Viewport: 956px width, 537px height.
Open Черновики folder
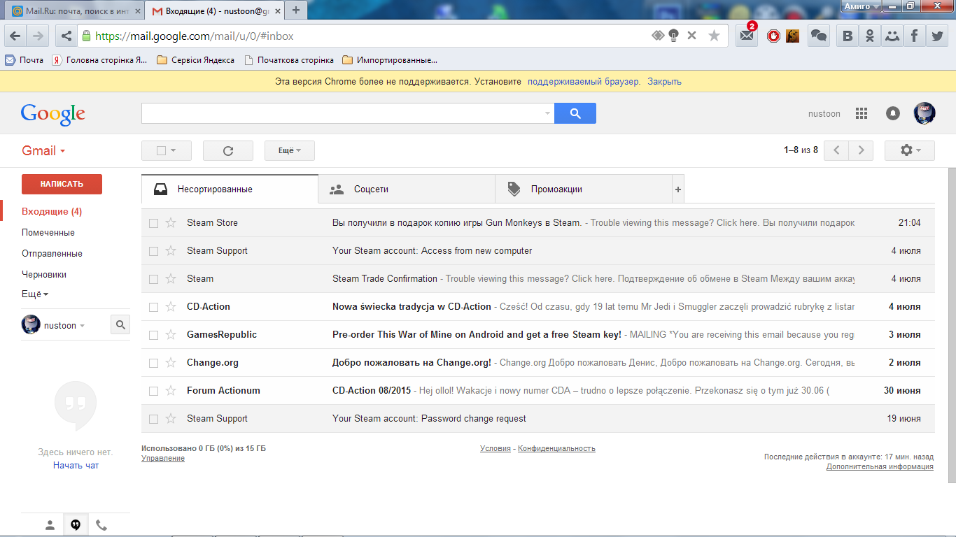point(44,274)
